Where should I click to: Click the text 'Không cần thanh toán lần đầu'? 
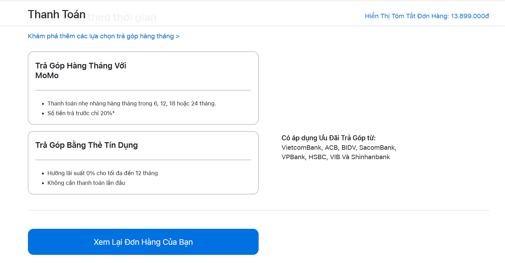[x=86, y=183]
